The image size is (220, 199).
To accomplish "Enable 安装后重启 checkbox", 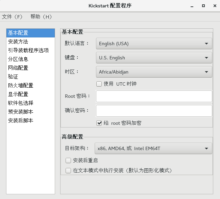I will click(x=68, y=161).
